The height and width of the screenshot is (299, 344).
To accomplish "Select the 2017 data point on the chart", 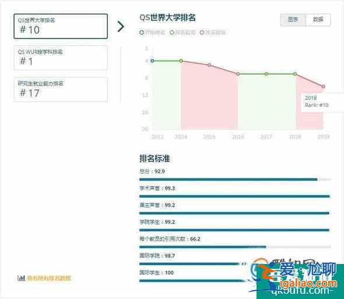I will (x=266, y=74).
